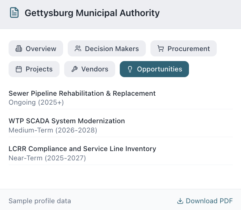Select the active Opportunities tab label

(x=159, y=69)
